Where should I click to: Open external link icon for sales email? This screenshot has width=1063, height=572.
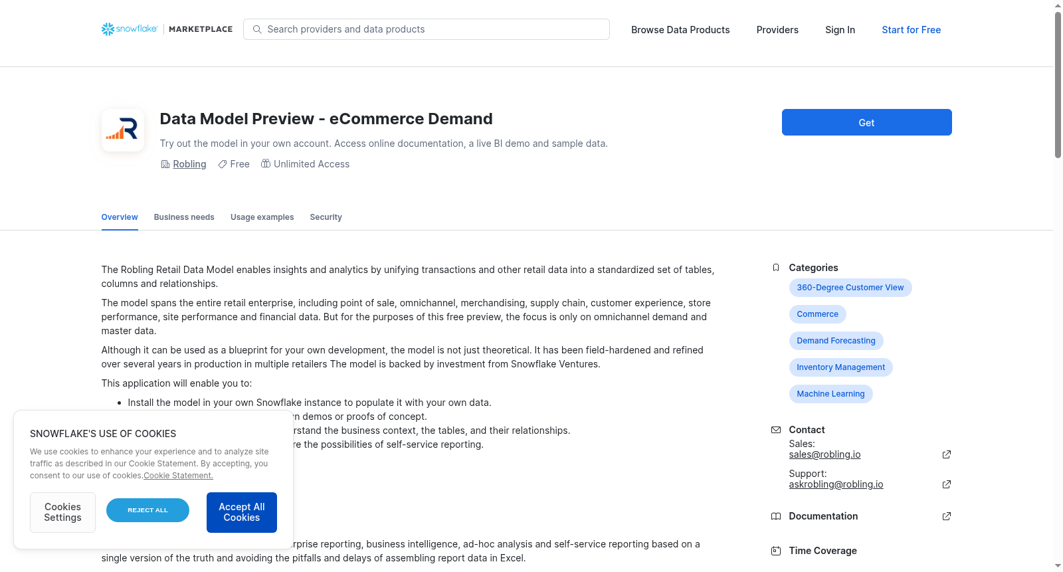(x=947, y=454)
